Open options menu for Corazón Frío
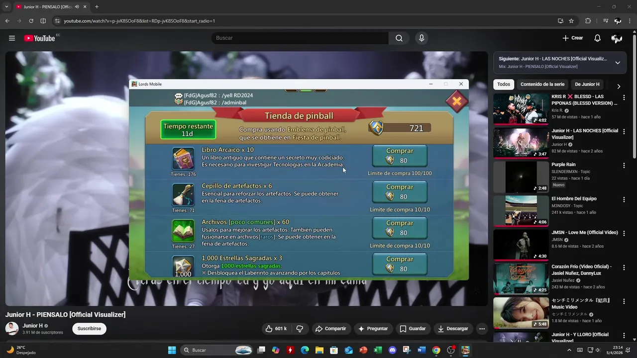The height and width of the screenshot is (358, 637). [x=624, y=268]
